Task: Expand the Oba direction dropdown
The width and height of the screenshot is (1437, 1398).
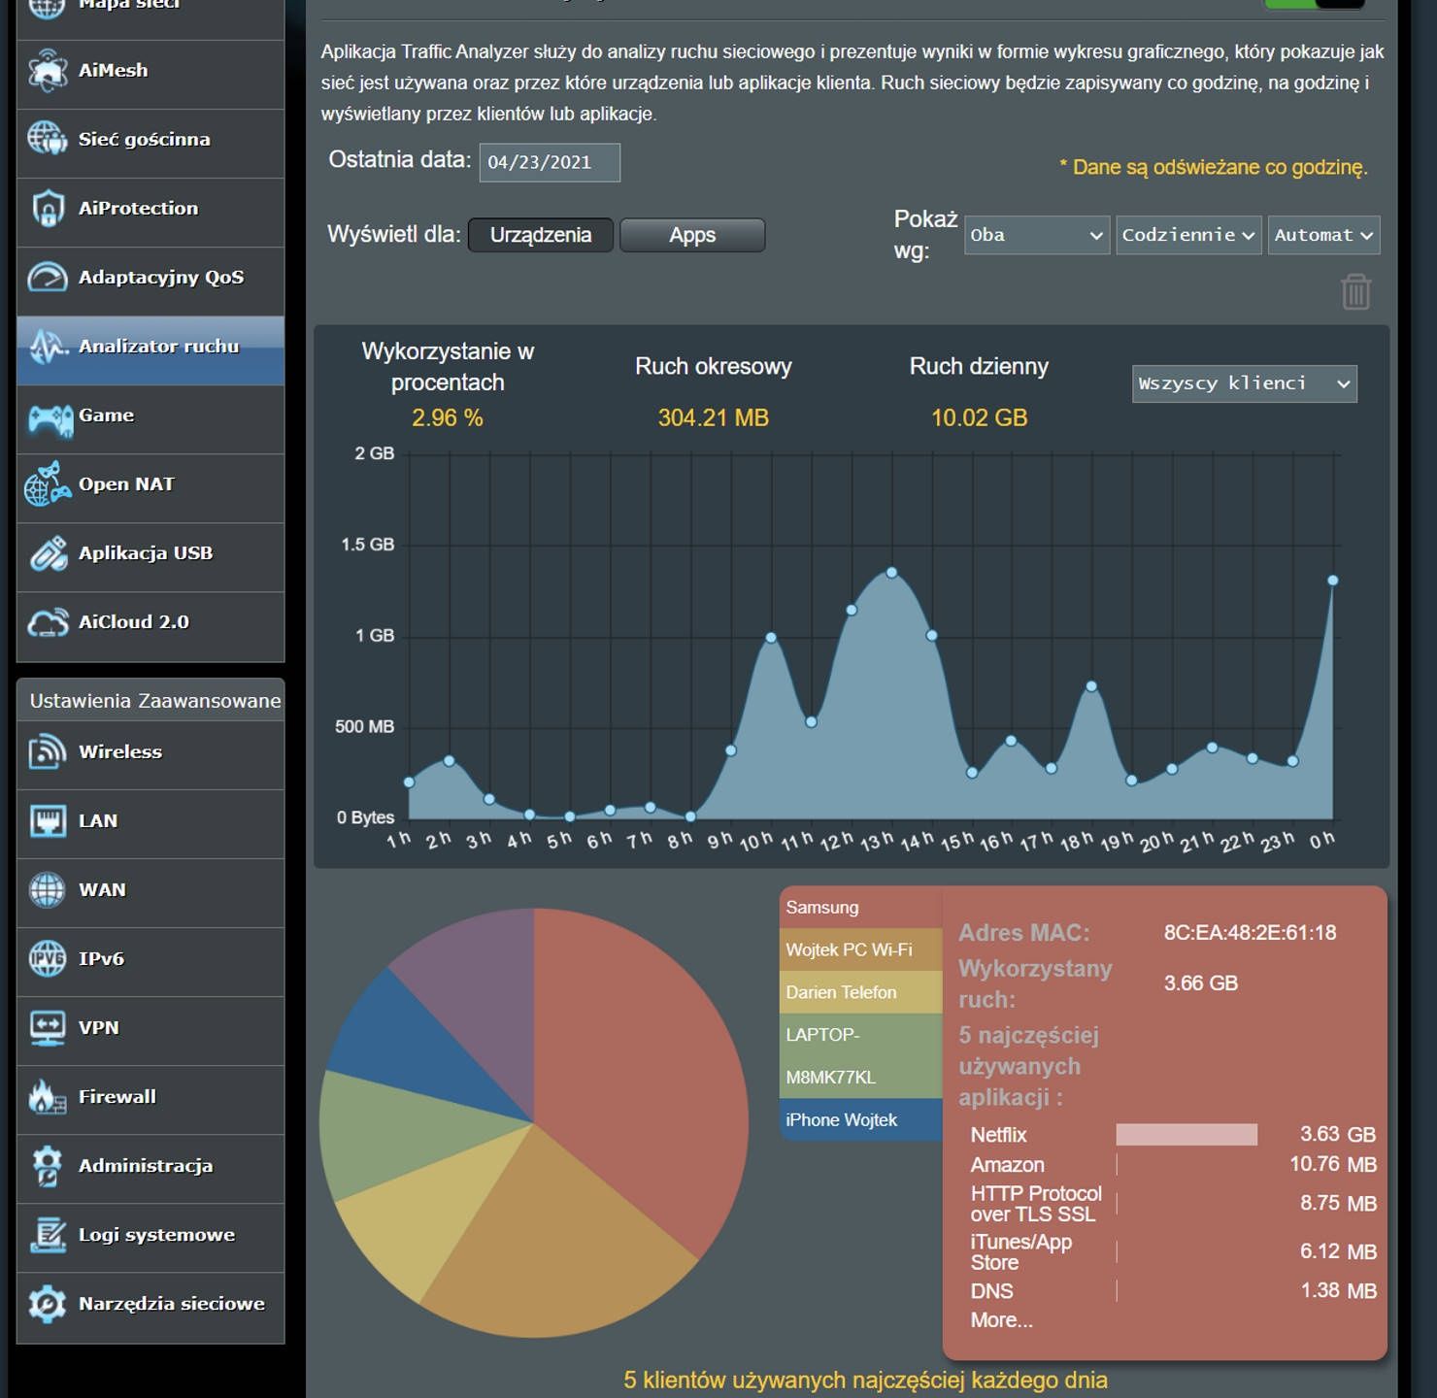Action: (x=1037, y=235)
